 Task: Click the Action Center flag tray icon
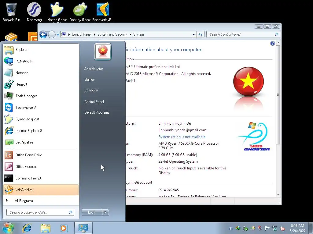click(267, 228)
